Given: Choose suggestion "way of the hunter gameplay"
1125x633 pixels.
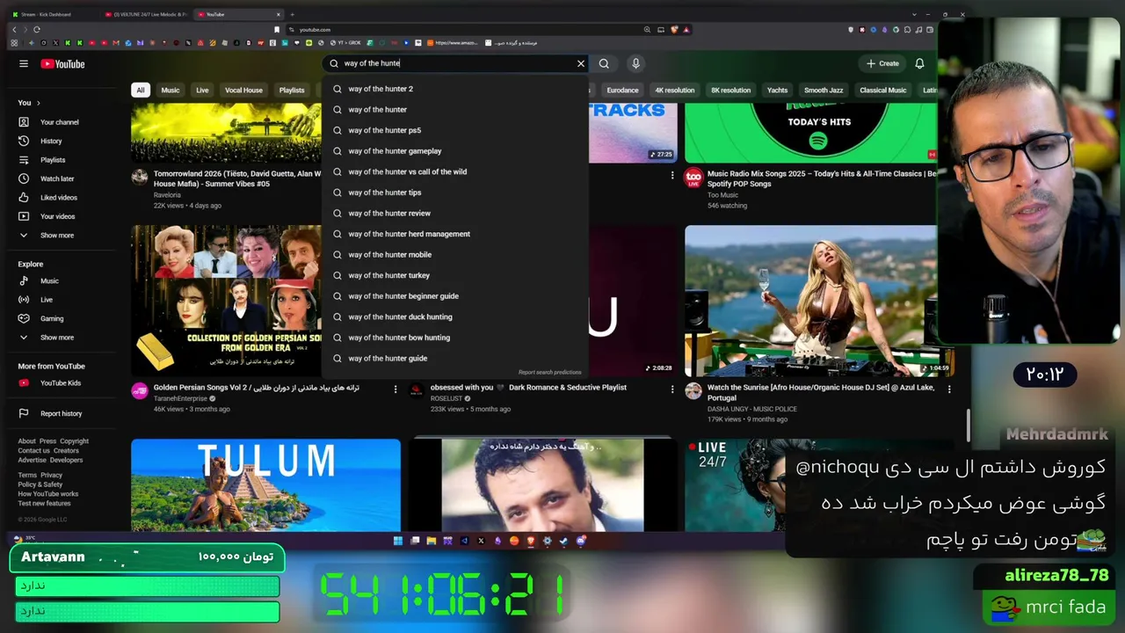Looking at the screenshot, I should coord(455,151).
